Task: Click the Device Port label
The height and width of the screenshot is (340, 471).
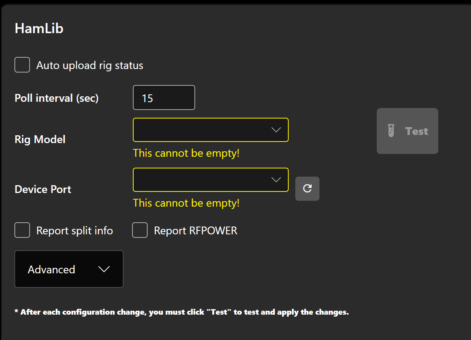Action: (43, 189)
